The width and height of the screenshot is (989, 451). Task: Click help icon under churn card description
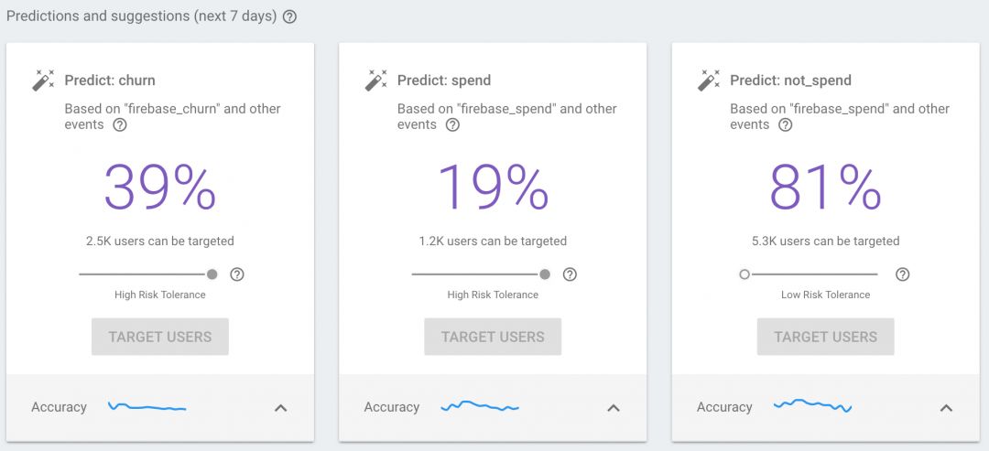[x=119, y=125]
